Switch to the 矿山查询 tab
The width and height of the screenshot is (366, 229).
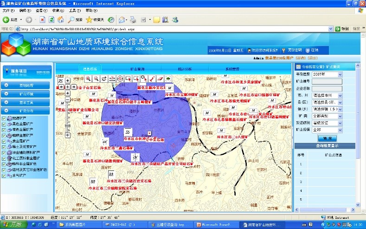(138, 69)
